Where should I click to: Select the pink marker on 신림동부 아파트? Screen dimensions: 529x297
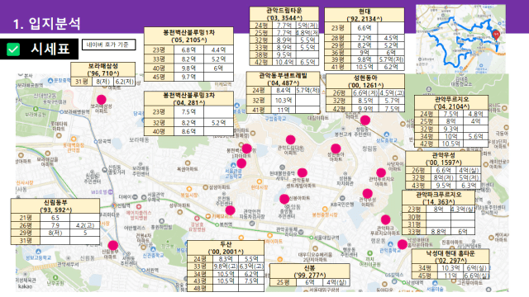pyautogui.click(x=113, y=245)
